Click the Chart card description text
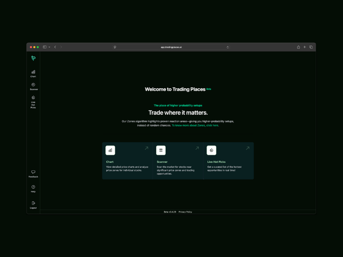Image resolution: width=343 pixels, height=257 pixels. [127, 168]
